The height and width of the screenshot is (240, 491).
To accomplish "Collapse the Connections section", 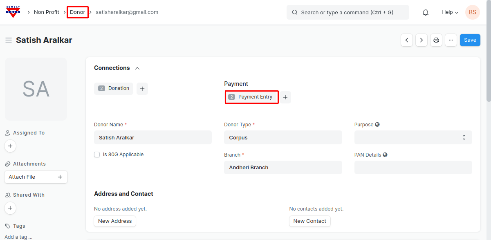I will pos(137,68).
